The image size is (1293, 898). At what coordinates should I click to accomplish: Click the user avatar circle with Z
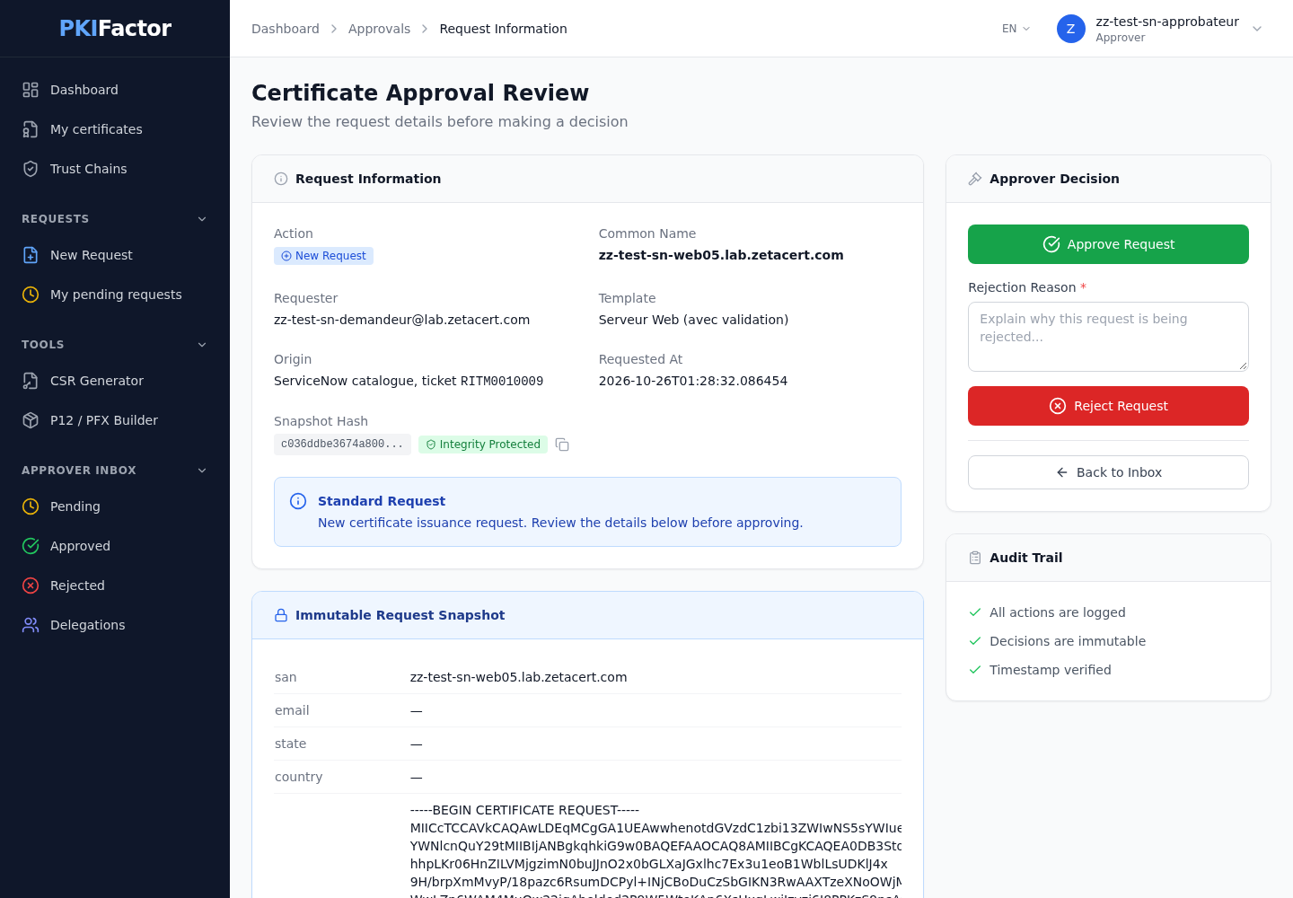coord(1070,29)
